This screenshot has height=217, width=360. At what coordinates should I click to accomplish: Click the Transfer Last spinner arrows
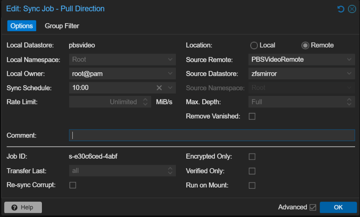click(170, 171)
